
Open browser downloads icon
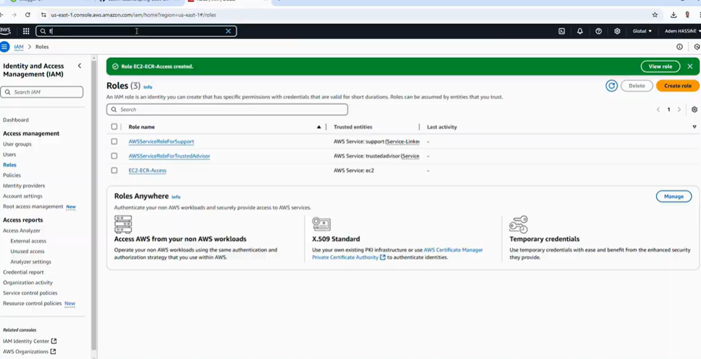[x=673, y=15]
